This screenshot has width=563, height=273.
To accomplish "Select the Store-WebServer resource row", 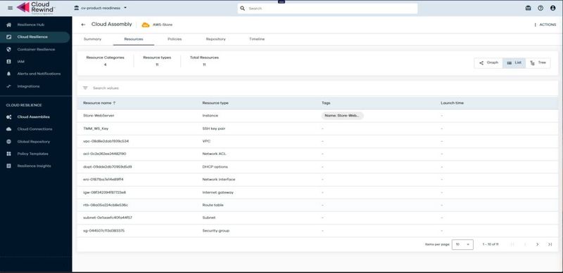I will [317, 116].
